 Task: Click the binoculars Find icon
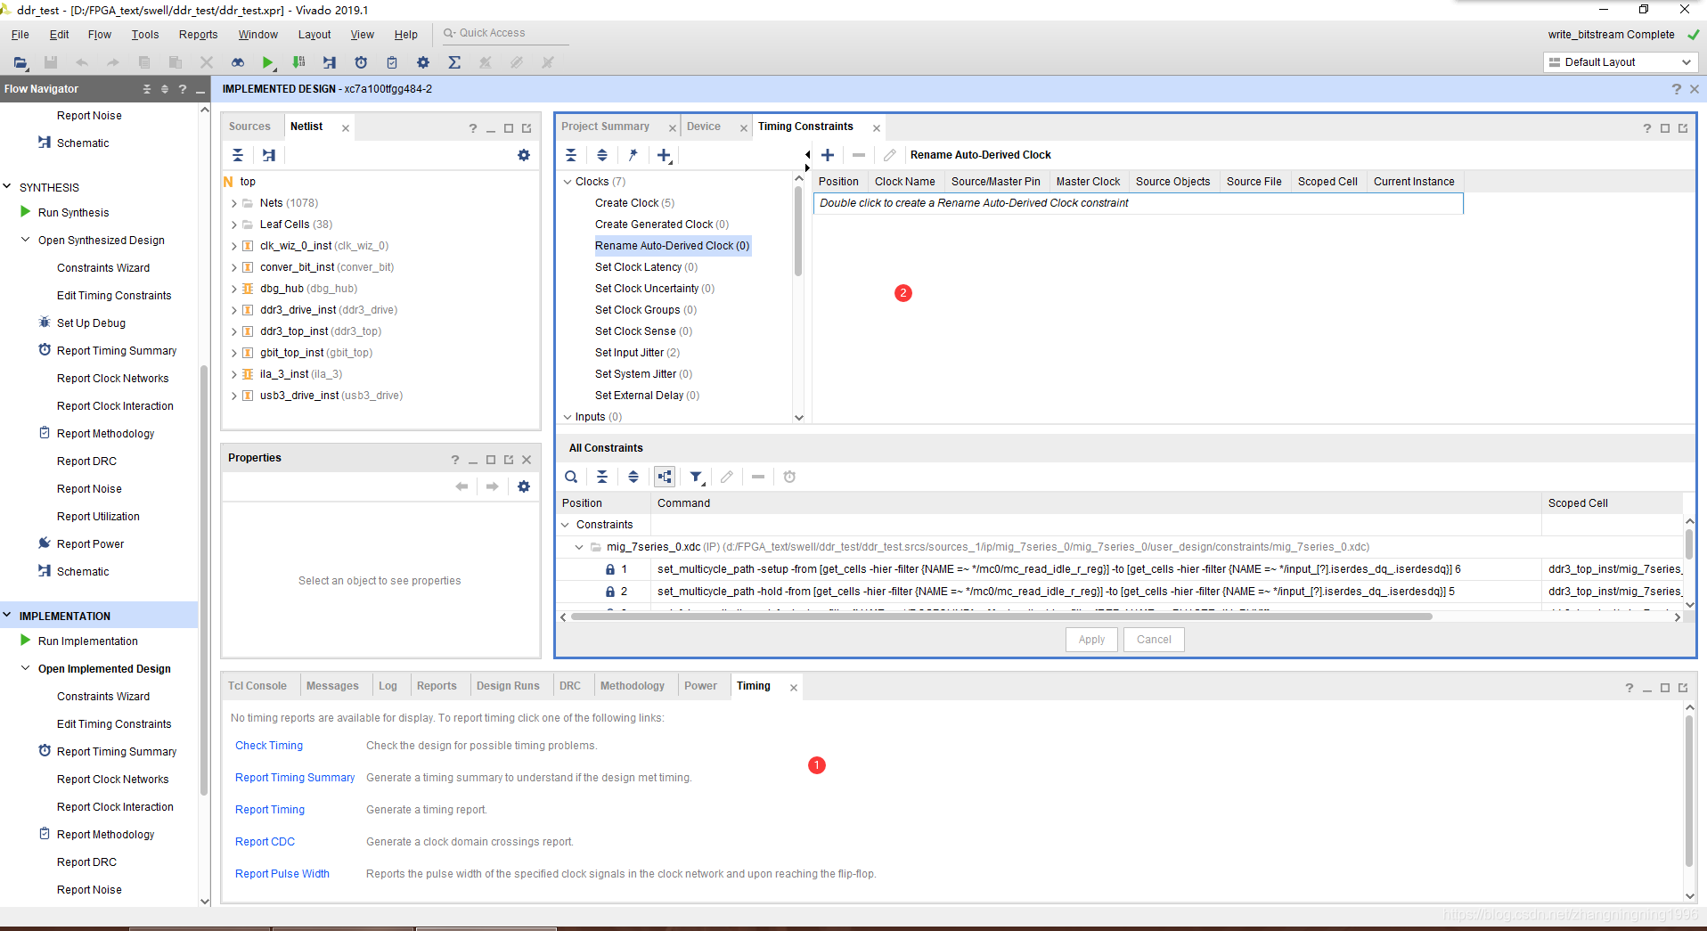pyautogui.click(x=238, y=62)
